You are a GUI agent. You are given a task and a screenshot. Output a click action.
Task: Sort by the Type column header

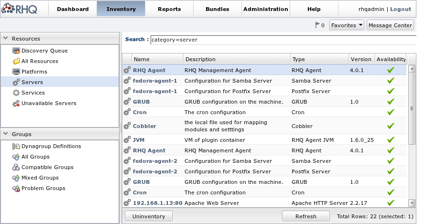coord(319,59)
